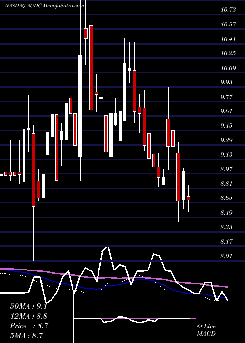Viewport: 245px width, 343px height.
Task: Click the 10.41 price axis label
Action: click(228, 39)
